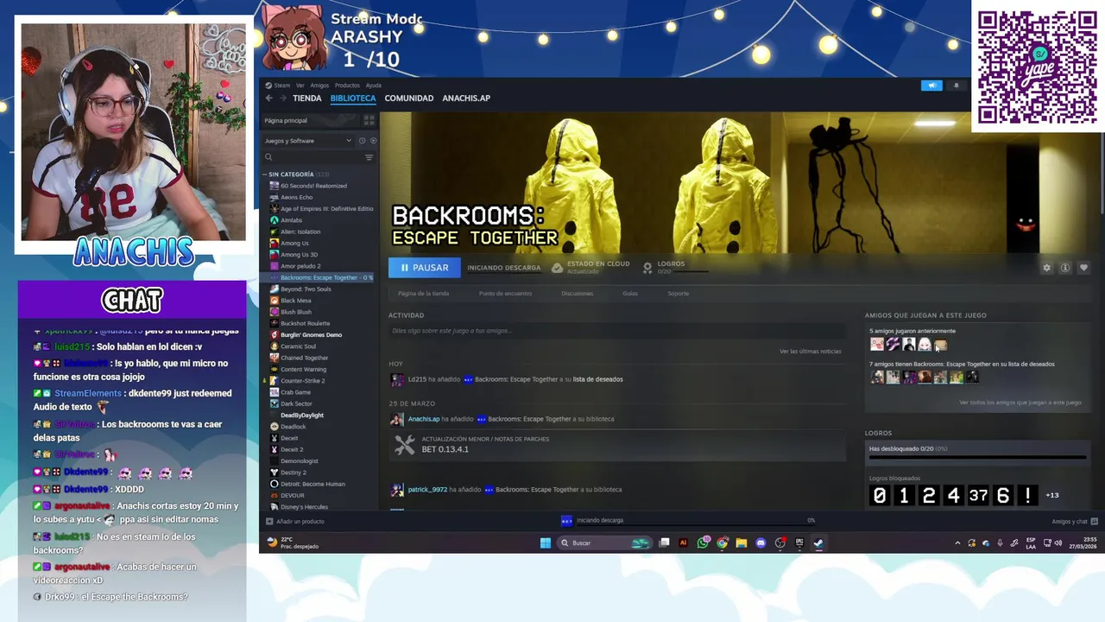Click the Windows taskbar Buscar search box
1105x622 pixels.
(603, 543)
